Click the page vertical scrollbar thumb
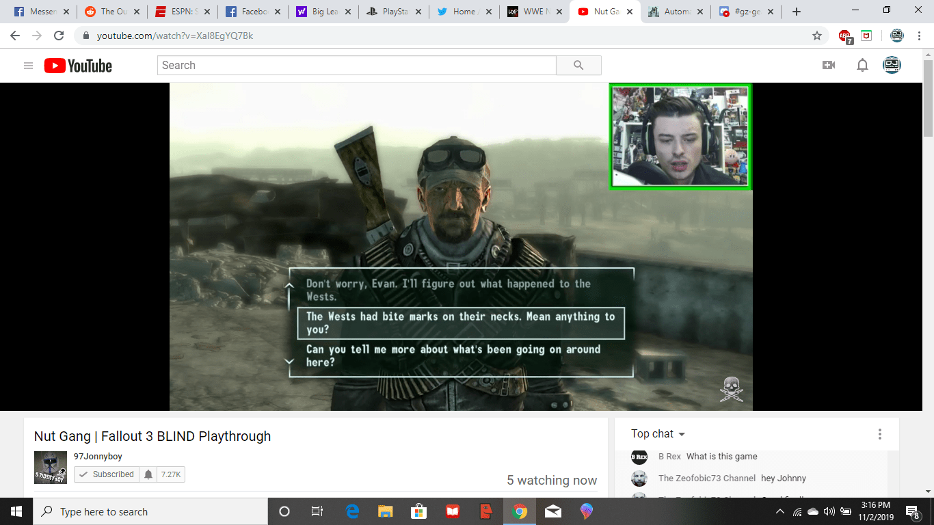 [x=928, y=98]
